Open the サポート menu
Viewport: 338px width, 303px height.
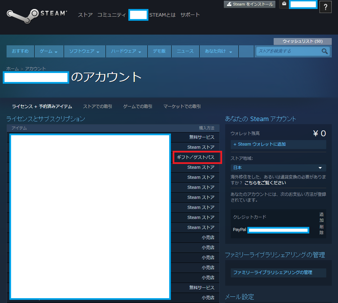190,15
